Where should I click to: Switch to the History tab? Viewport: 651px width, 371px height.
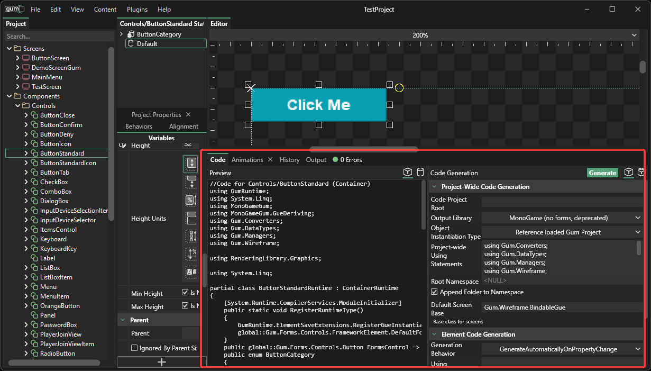289,160
